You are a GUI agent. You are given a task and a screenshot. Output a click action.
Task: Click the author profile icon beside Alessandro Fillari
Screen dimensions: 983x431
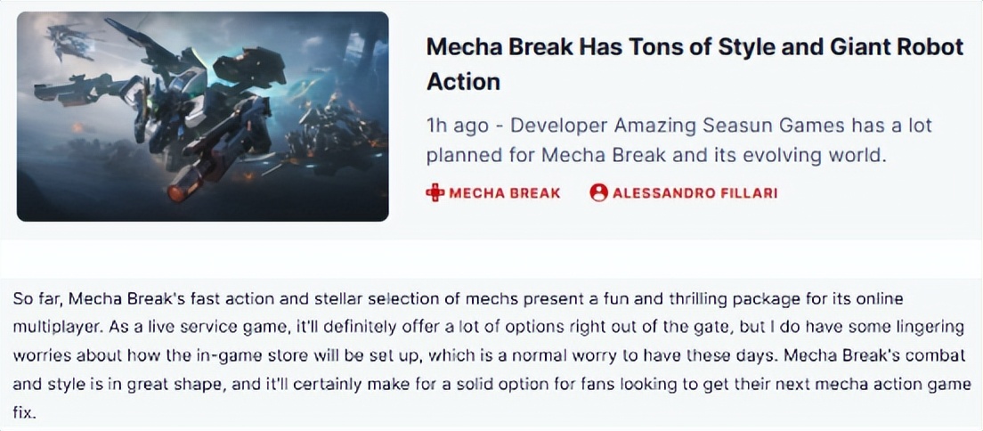598,192
